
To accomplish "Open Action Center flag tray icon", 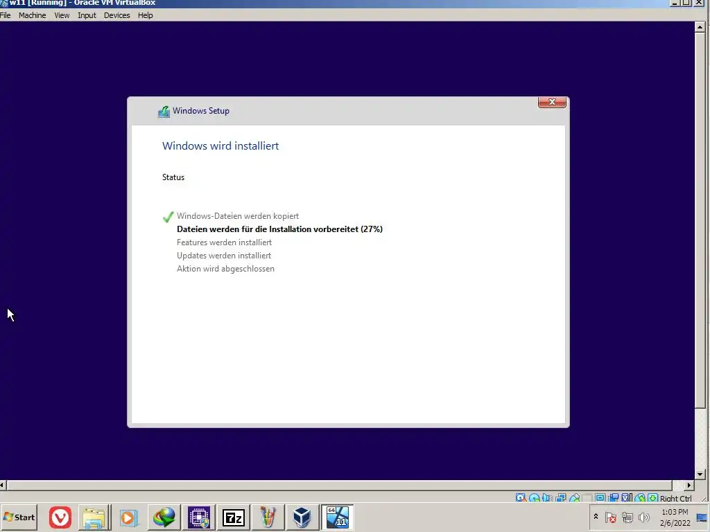I will [610, 517].
